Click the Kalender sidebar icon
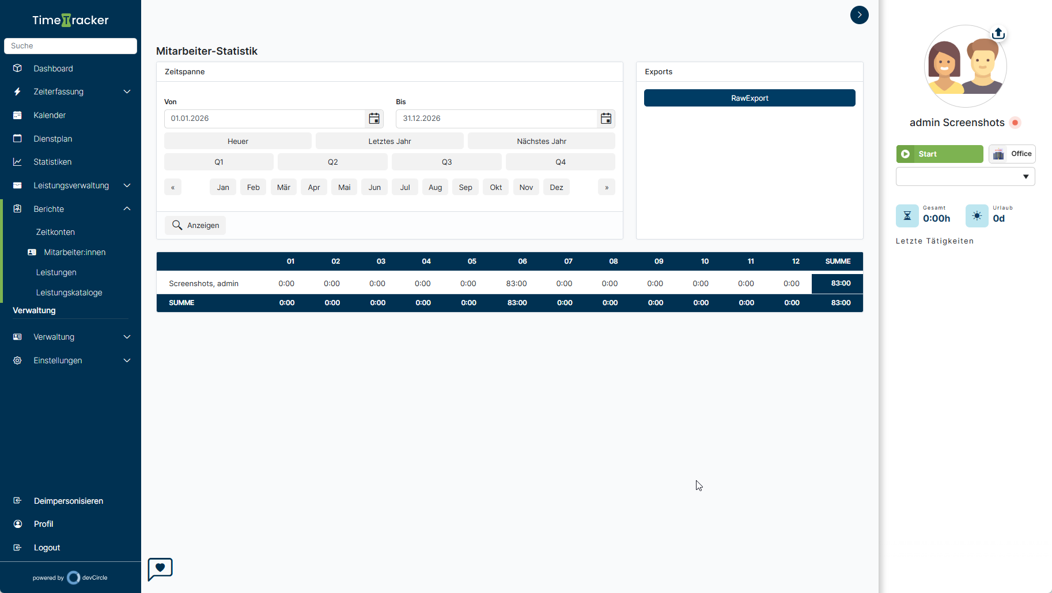 17,115
